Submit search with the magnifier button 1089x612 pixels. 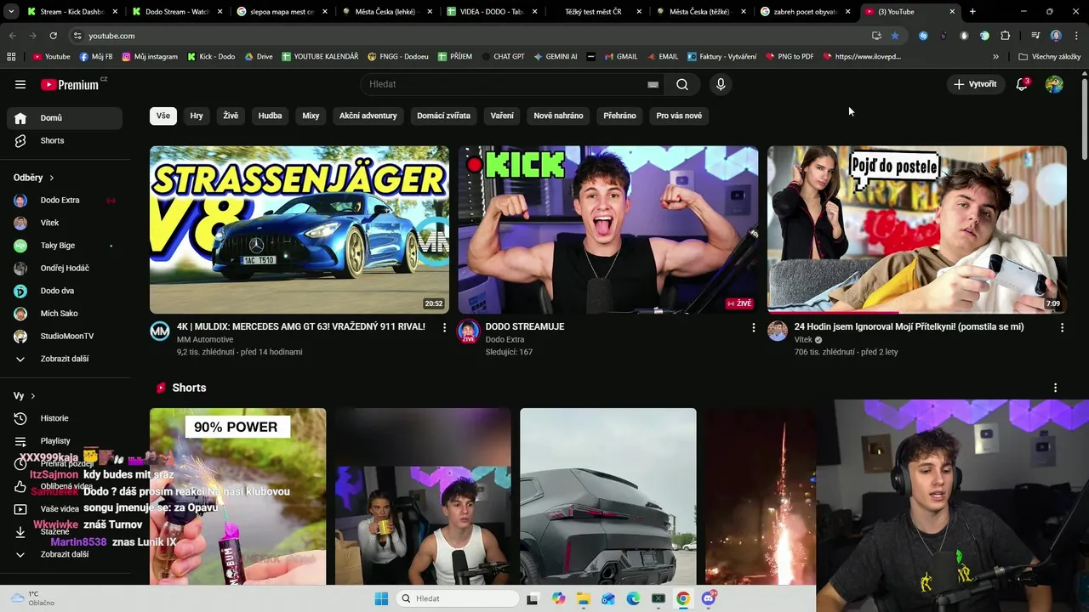pos(682,84)
